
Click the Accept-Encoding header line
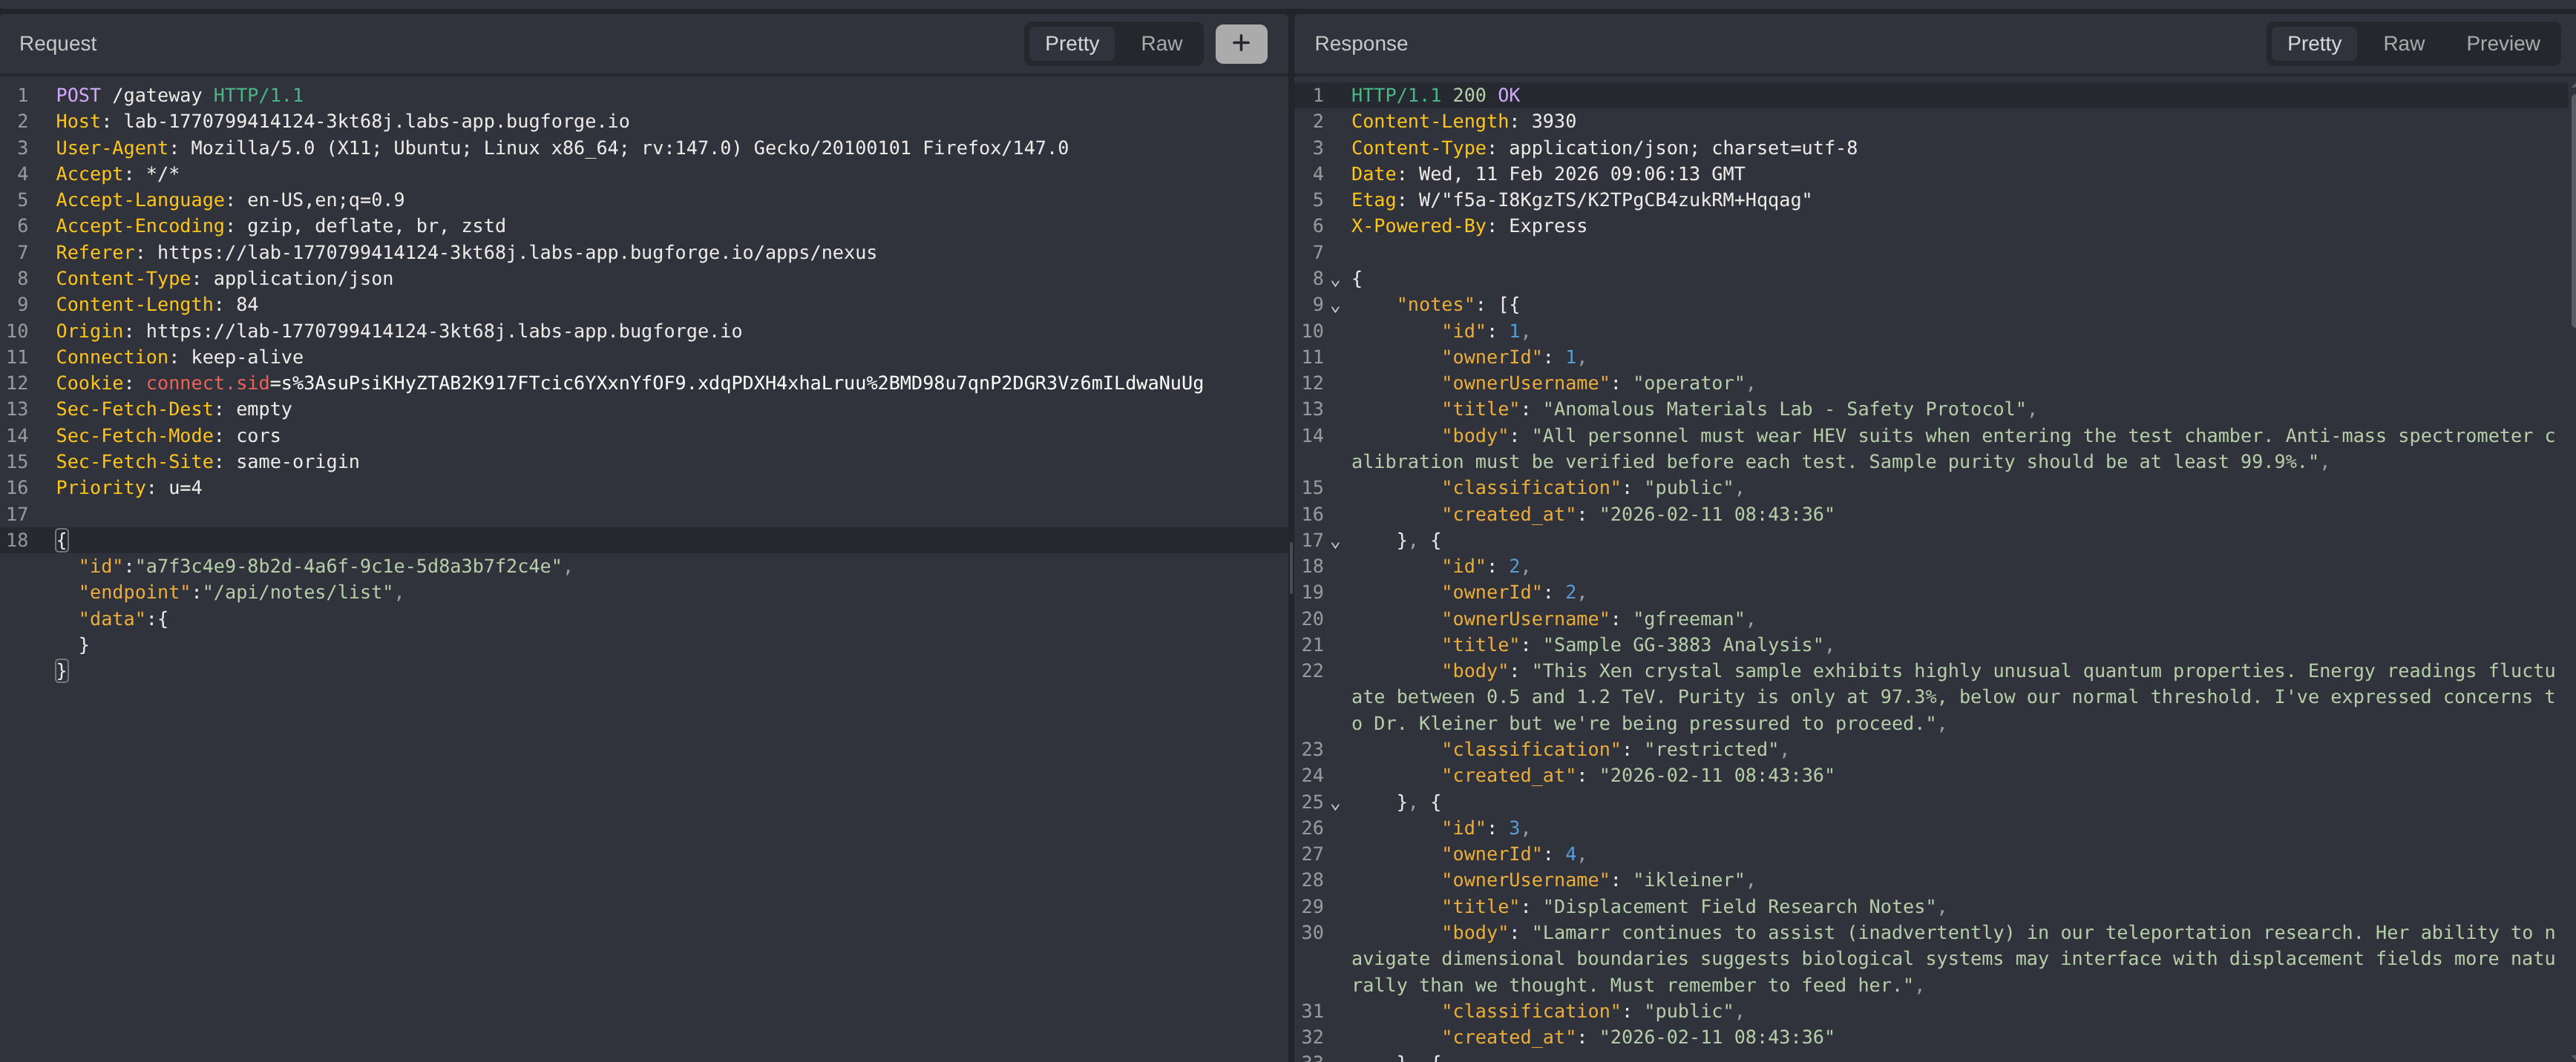281,225
